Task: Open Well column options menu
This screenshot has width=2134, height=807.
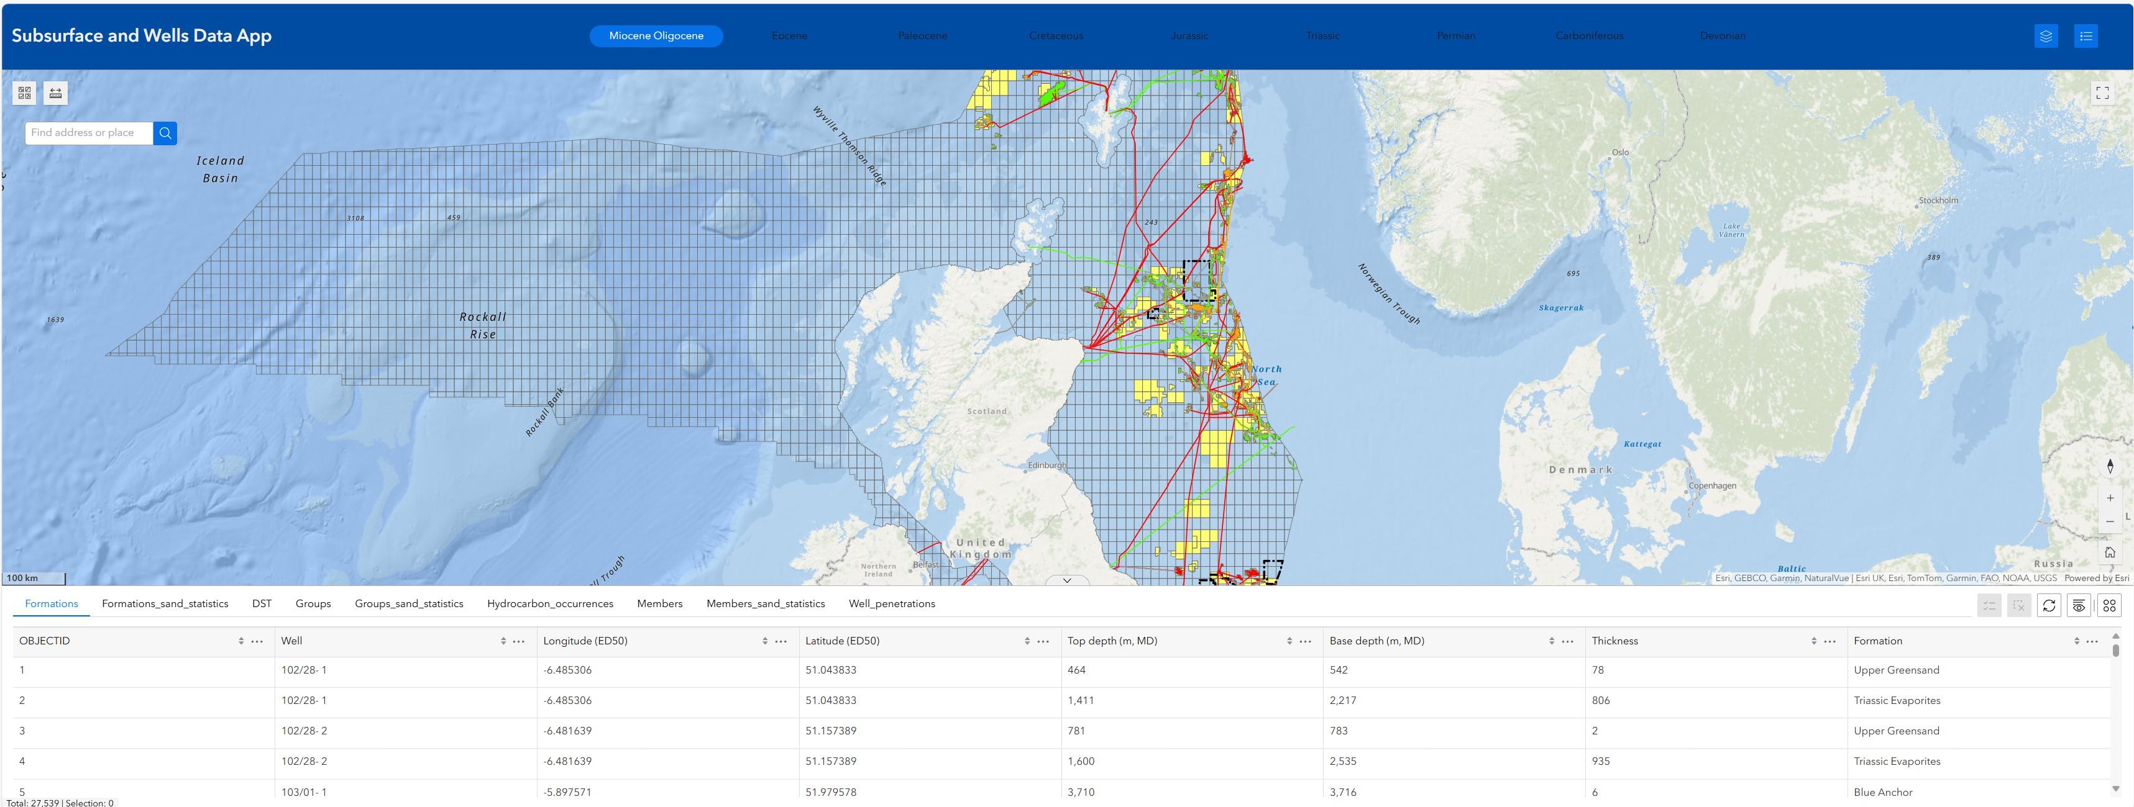Action: coord(519,641)
